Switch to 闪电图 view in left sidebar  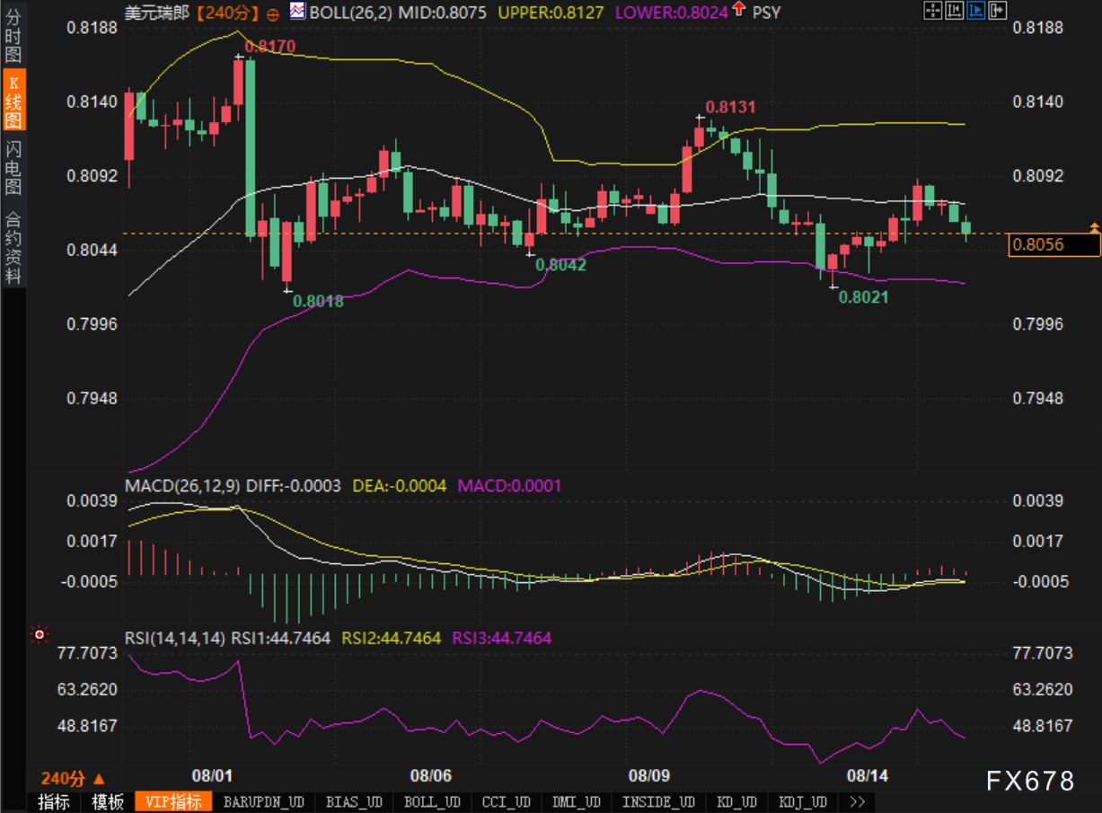click(13, 168)
